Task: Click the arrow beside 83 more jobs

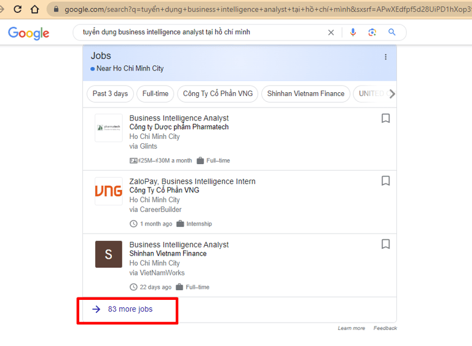Action: tap(96, 309)
